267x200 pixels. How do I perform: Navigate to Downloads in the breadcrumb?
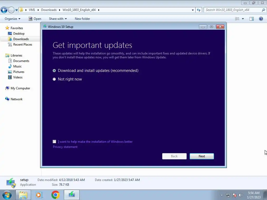pyautogui.click(x=49, y=10)
